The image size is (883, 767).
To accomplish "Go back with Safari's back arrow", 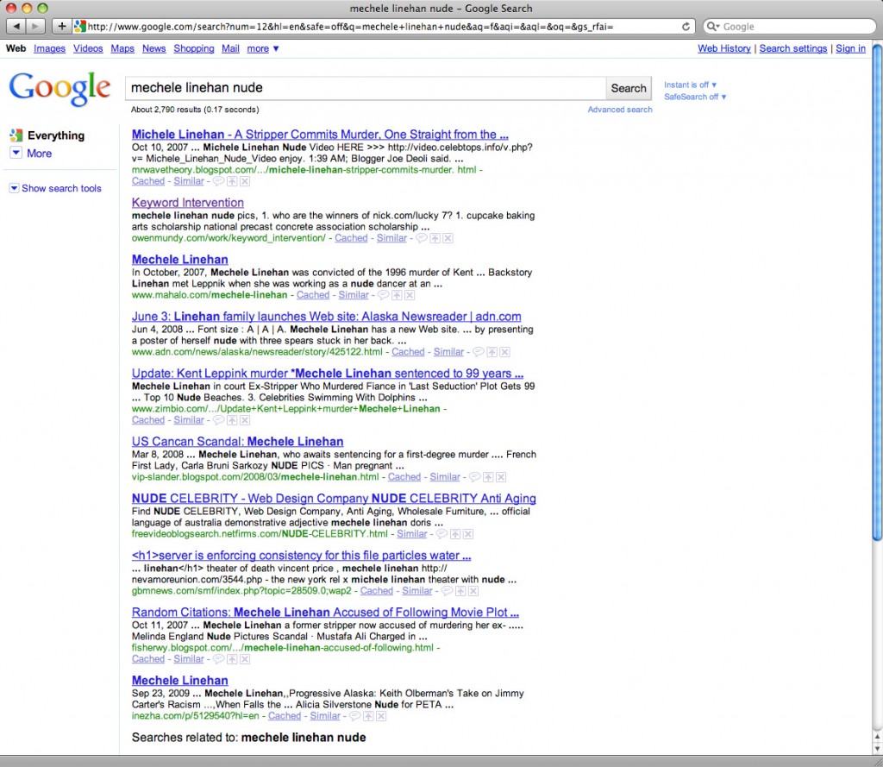I will click(16, 27).
